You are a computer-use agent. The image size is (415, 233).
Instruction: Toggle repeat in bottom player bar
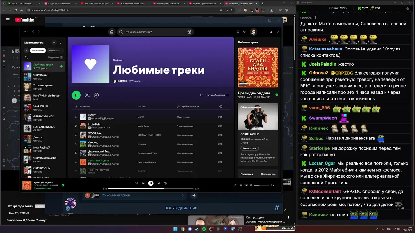pyautogui.click(x=165, y=183)
